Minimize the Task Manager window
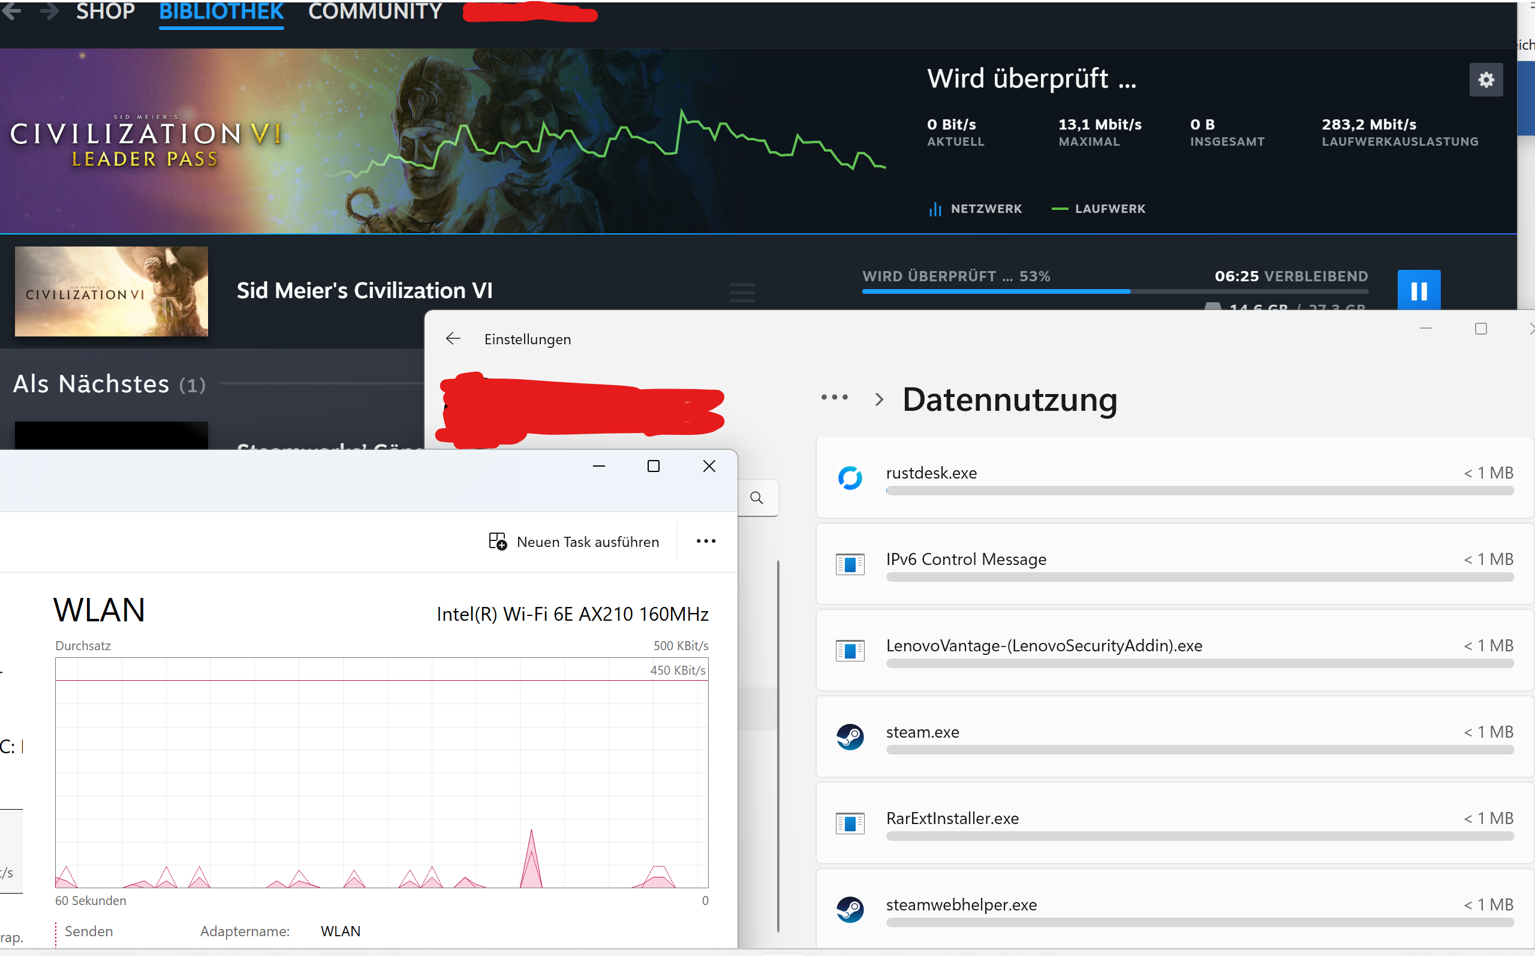The width and height of the screenshot is (1535, 956). coord(599,466)
